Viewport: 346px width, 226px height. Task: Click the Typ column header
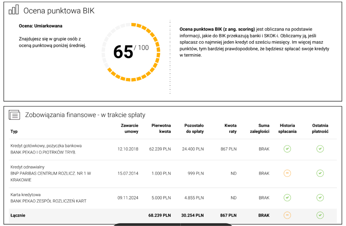point(14,131)
